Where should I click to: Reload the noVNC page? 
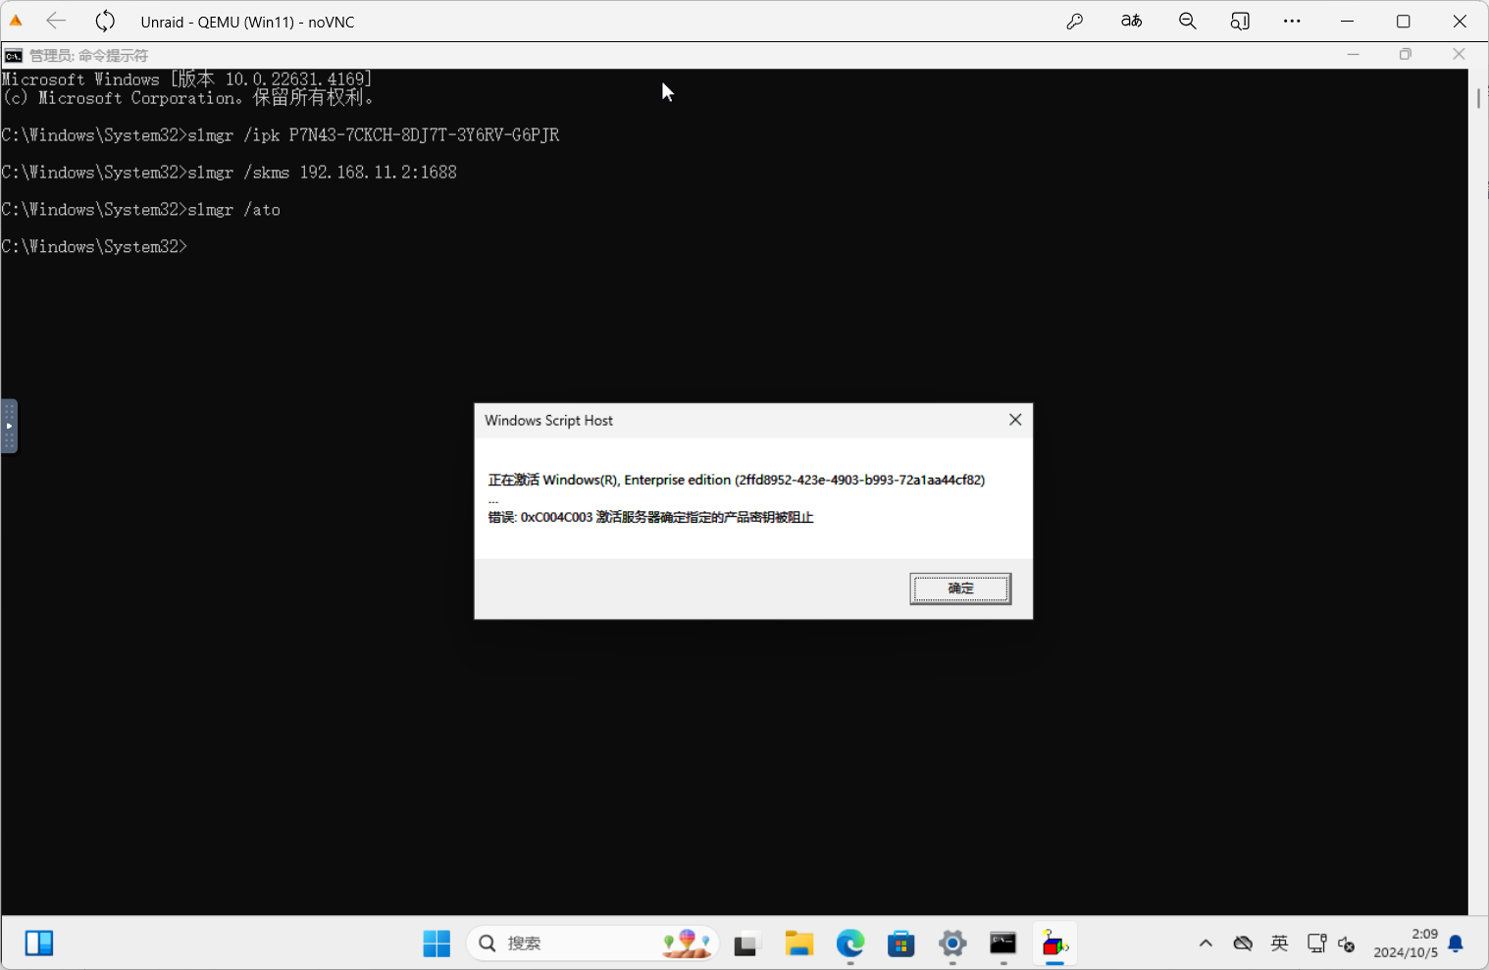coord(105,21)
